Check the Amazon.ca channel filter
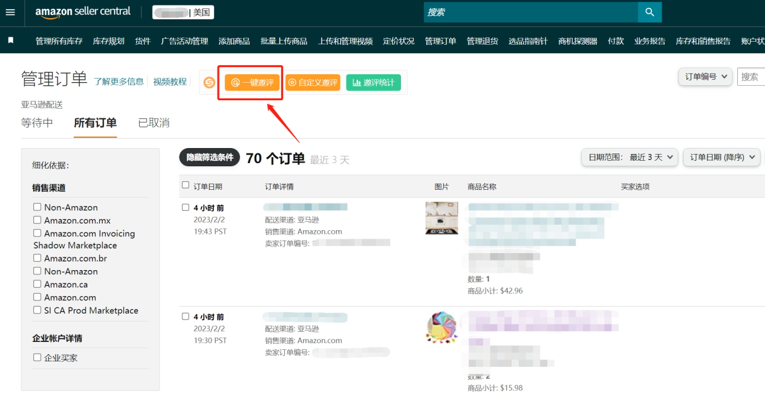The image size is (765, 400). (x=37, y=284)
